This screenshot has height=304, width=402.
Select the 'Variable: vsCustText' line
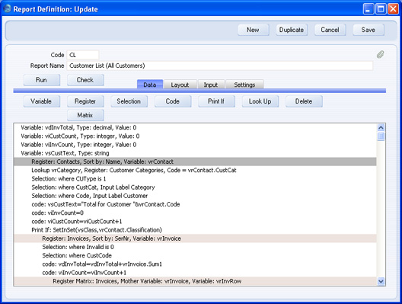195,153
